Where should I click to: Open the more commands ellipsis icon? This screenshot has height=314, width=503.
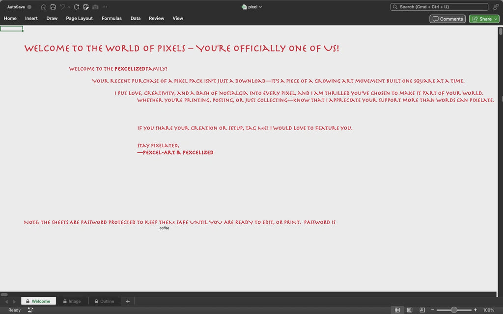(x=105, y=7)
